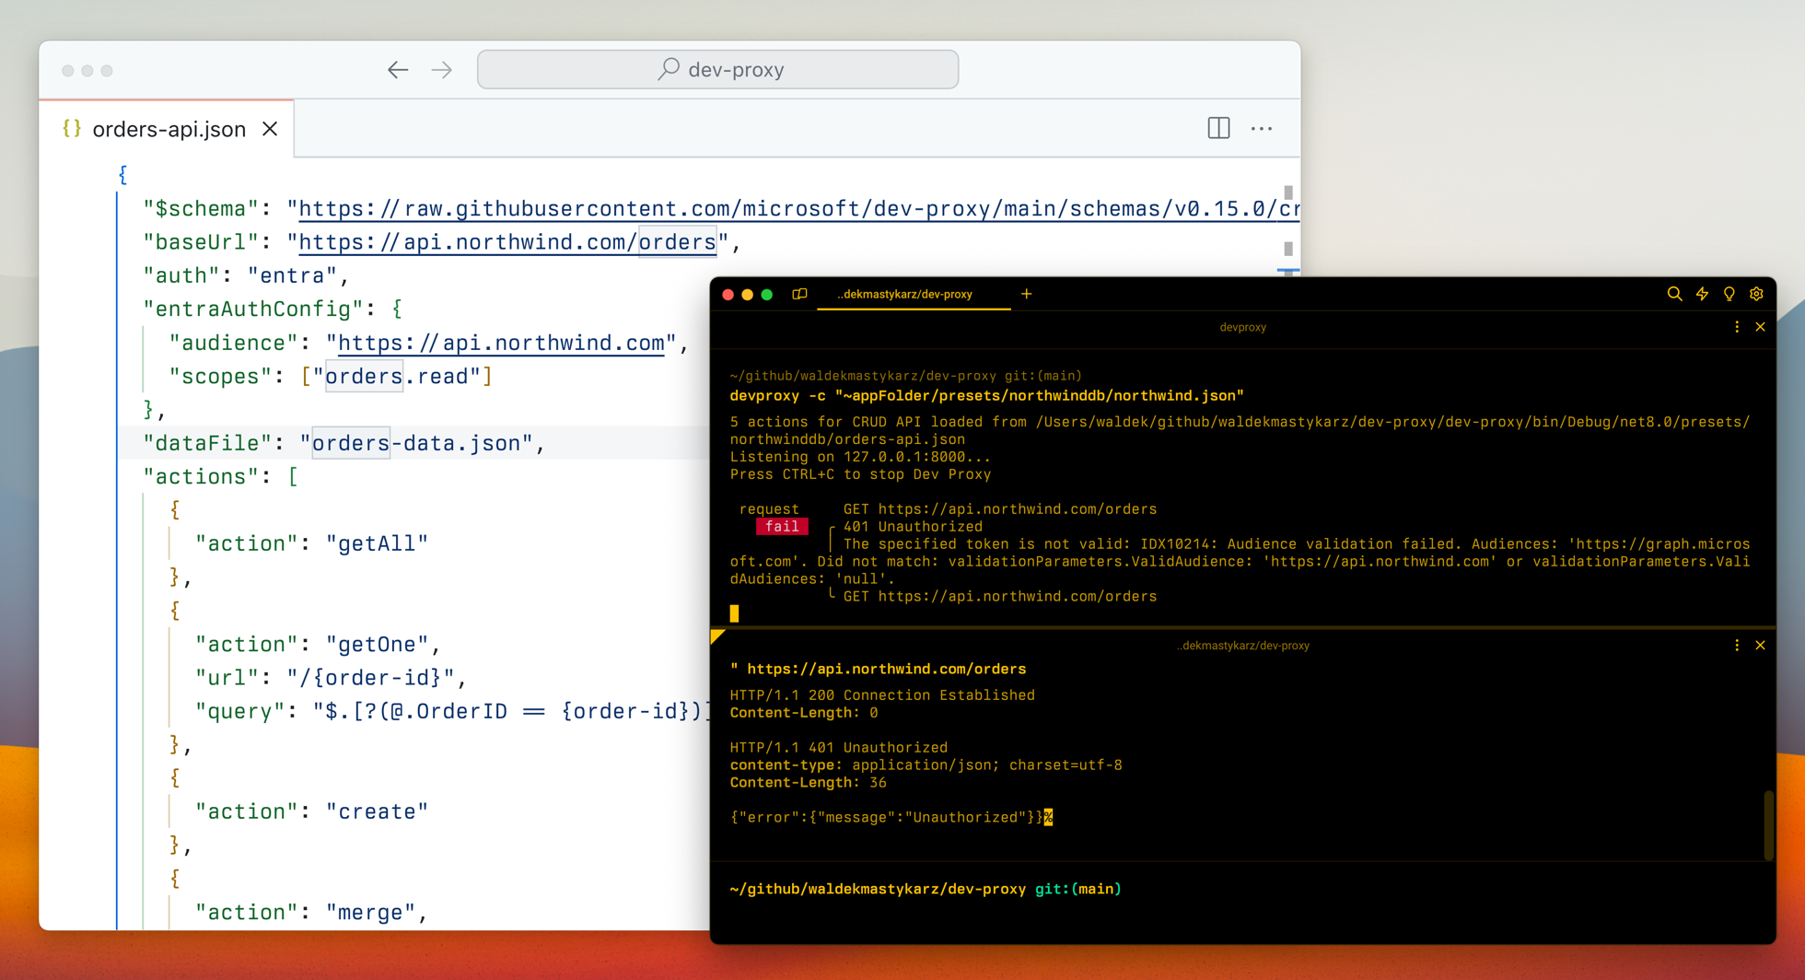The width and height of the screenshot is (1805, 980).
Task: Open the editor More Actions ellipsis
Action: pos(1262,129)
